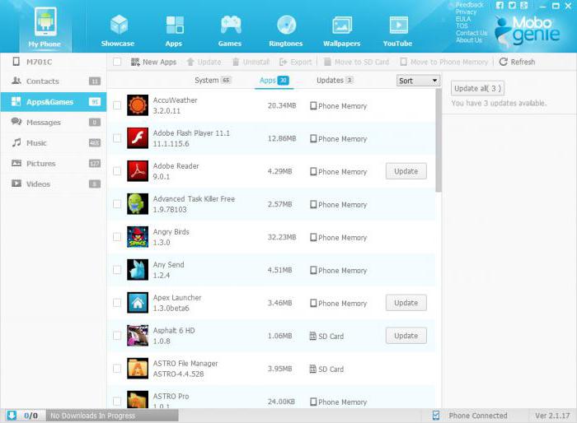This screenshot has height=423, width=577.
Task: Check the Asphalt 6 HD checkbox
Action: coord(117,336)
